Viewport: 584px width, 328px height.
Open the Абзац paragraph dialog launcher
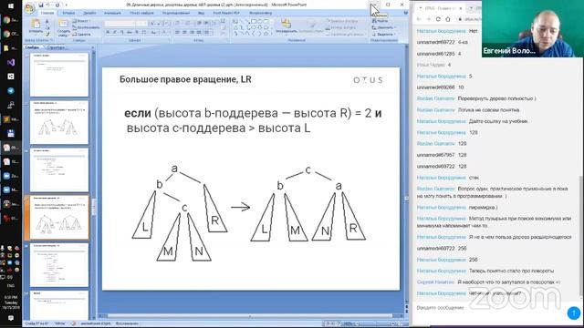[x=227, y=40]
